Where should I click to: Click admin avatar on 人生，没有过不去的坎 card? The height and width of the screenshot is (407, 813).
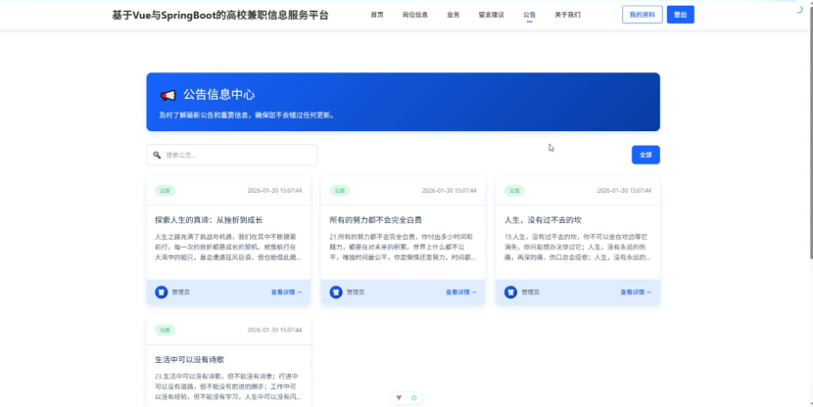click(x=510, y=293)
